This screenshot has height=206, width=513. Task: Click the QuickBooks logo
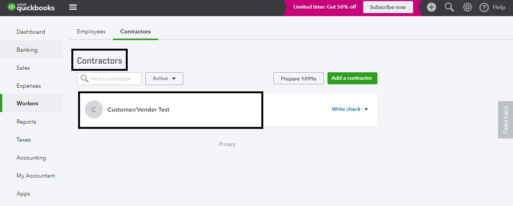pos(31,7)
